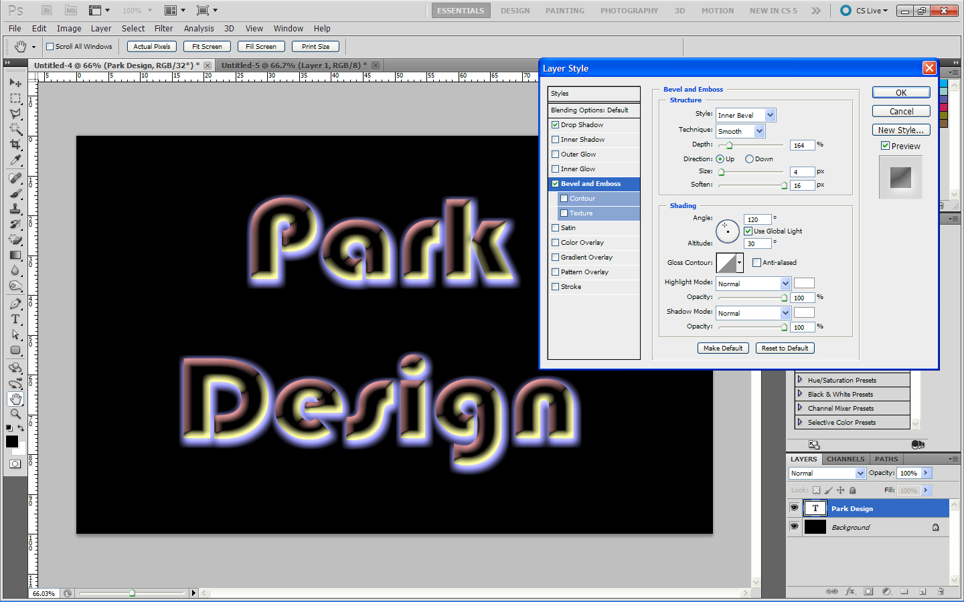The width and height of the screenshot is (964, 602).
Task: Click the fx layer style icon
Action: click(850, 591)
